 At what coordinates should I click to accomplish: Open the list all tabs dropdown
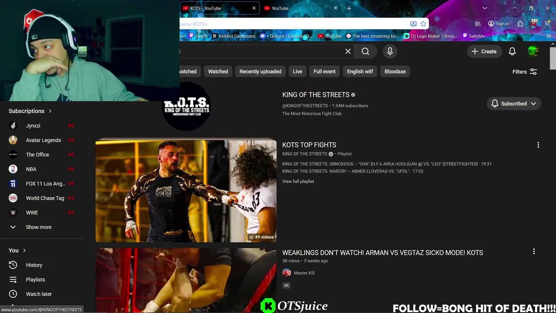(x=485, y=8)
